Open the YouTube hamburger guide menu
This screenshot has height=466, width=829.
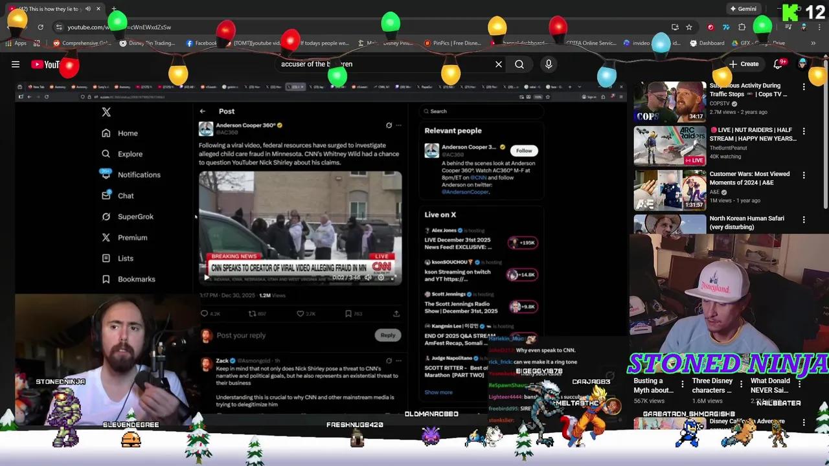click(16, 64)
